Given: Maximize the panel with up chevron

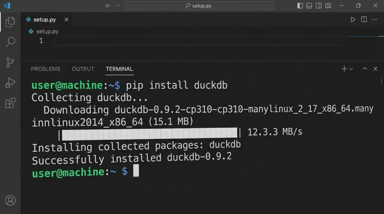Looking at the screenshot, I should coord(364,69).
